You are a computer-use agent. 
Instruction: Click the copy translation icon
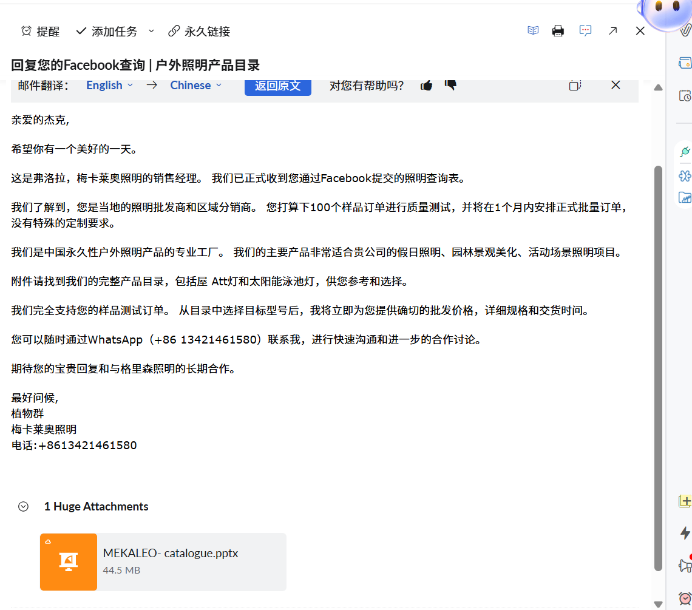(x=575, y=85)
